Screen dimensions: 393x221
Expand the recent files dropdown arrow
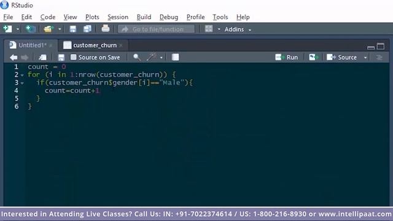pyautogui.click(x=60, y=29)
